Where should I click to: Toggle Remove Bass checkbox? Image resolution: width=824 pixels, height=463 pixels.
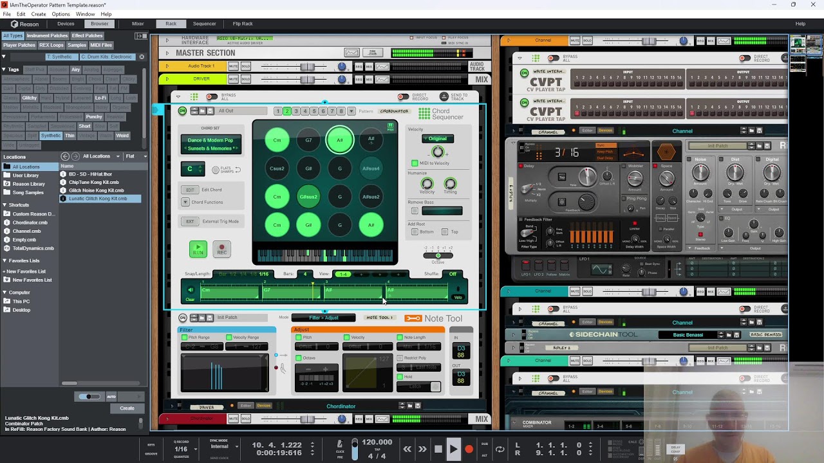pyautogui.click(x=415, y=211)
